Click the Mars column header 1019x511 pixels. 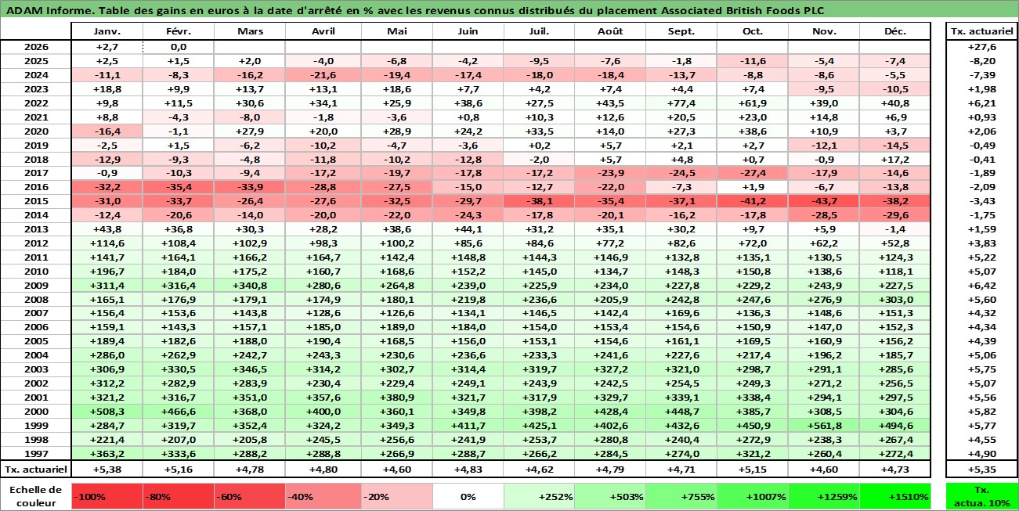click(249, 31)
